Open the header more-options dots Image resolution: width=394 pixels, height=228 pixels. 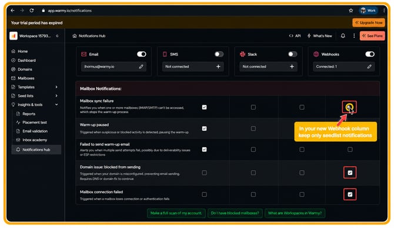(354, 36)
